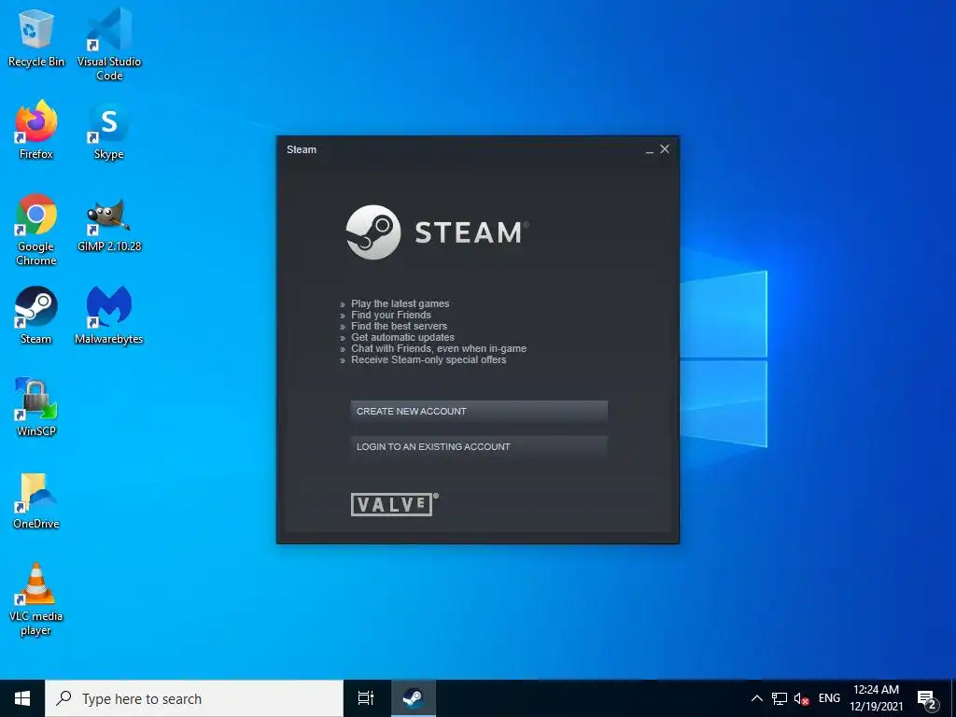The width and height of the screenshot is (956, 717).
Task: Select the Visual Studio Code desktop shortcut
Action: (x=109, y=44)
